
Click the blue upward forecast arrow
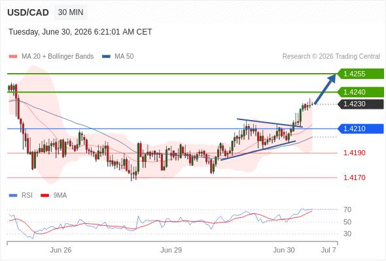325,89
